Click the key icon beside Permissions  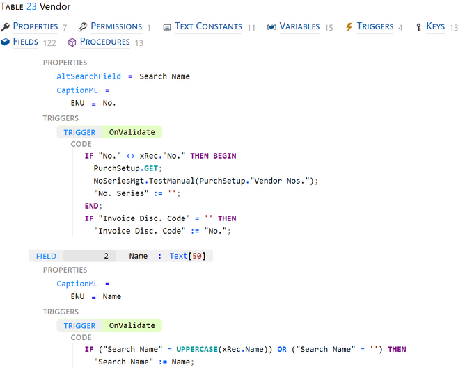(82, 27)
